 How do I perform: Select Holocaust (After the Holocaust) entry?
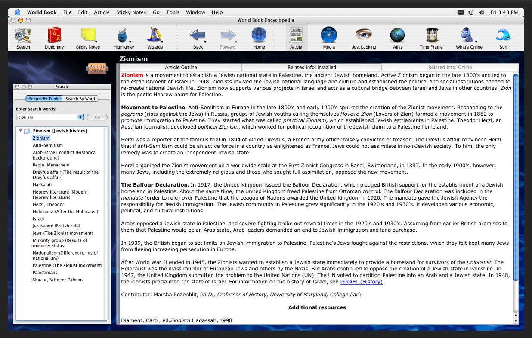pyautogui.click(x=65, y=212)
